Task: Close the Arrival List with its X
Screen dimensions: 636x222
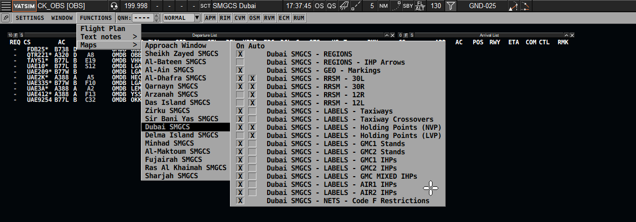Action: 572,35
